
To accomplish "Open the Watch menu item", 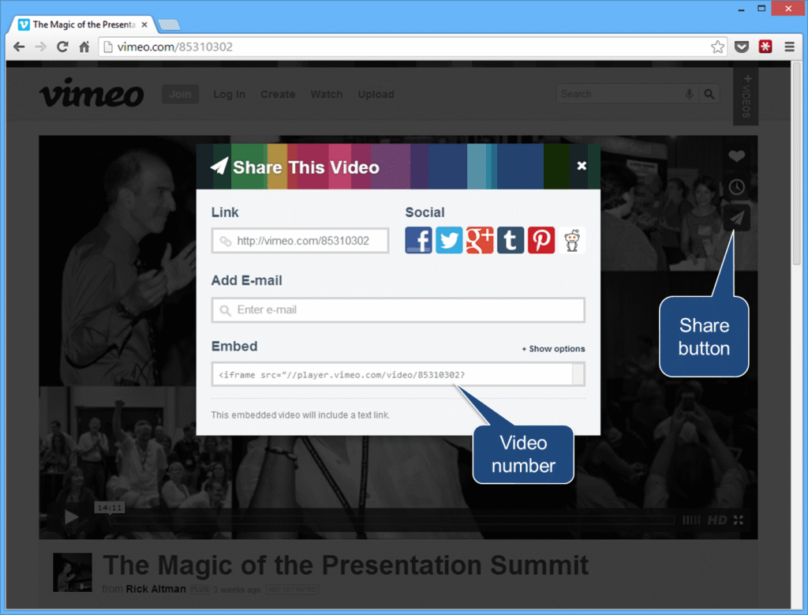I will pyautogui.click(x=326, y=95).
